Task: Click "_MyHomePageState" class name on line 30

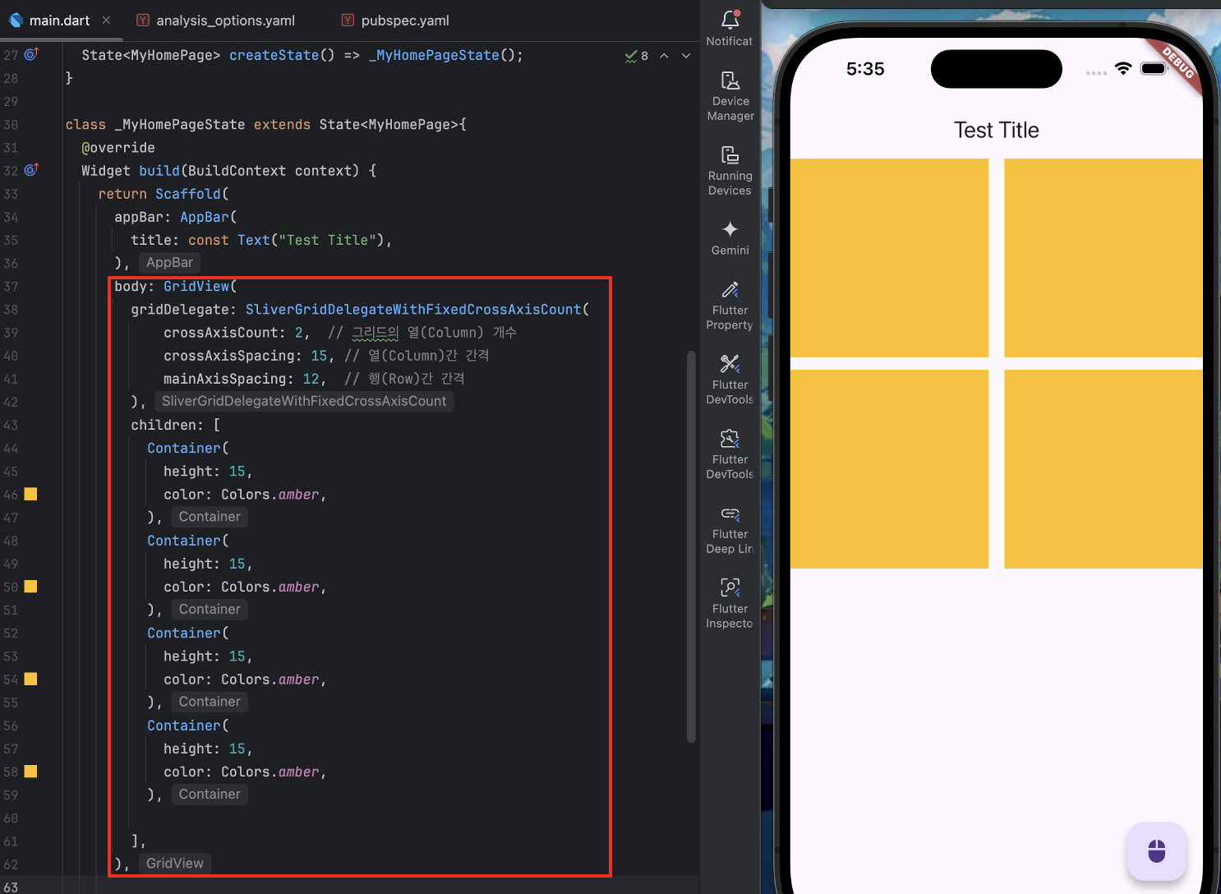Action: (180, 125)
